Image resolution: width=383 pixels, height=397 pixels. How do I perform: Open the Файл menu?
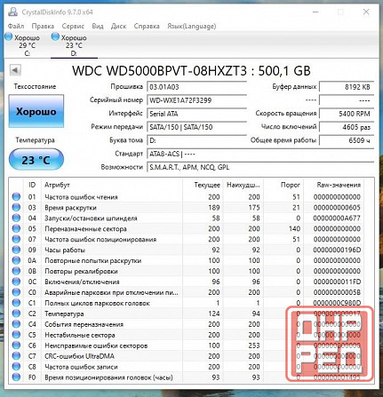point(16,26)
